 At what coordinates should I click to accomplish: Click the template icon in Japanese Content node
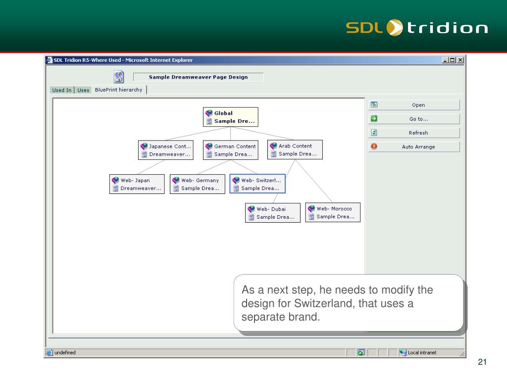(144, 154)
